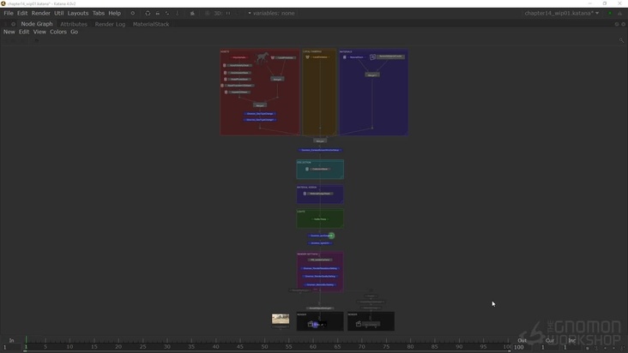
Task: Select blue Gnomon node below green-flagged node
Action: (320, 242)
